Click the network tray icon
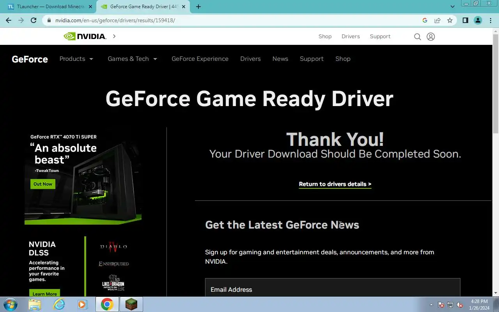Viewport: 499px width, 312px height. pos(450,305)
